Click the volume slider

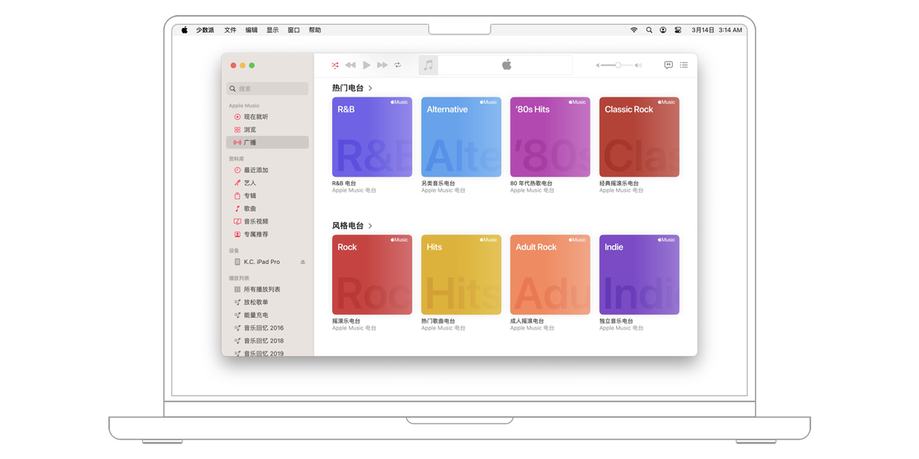[x=618, y=65]
